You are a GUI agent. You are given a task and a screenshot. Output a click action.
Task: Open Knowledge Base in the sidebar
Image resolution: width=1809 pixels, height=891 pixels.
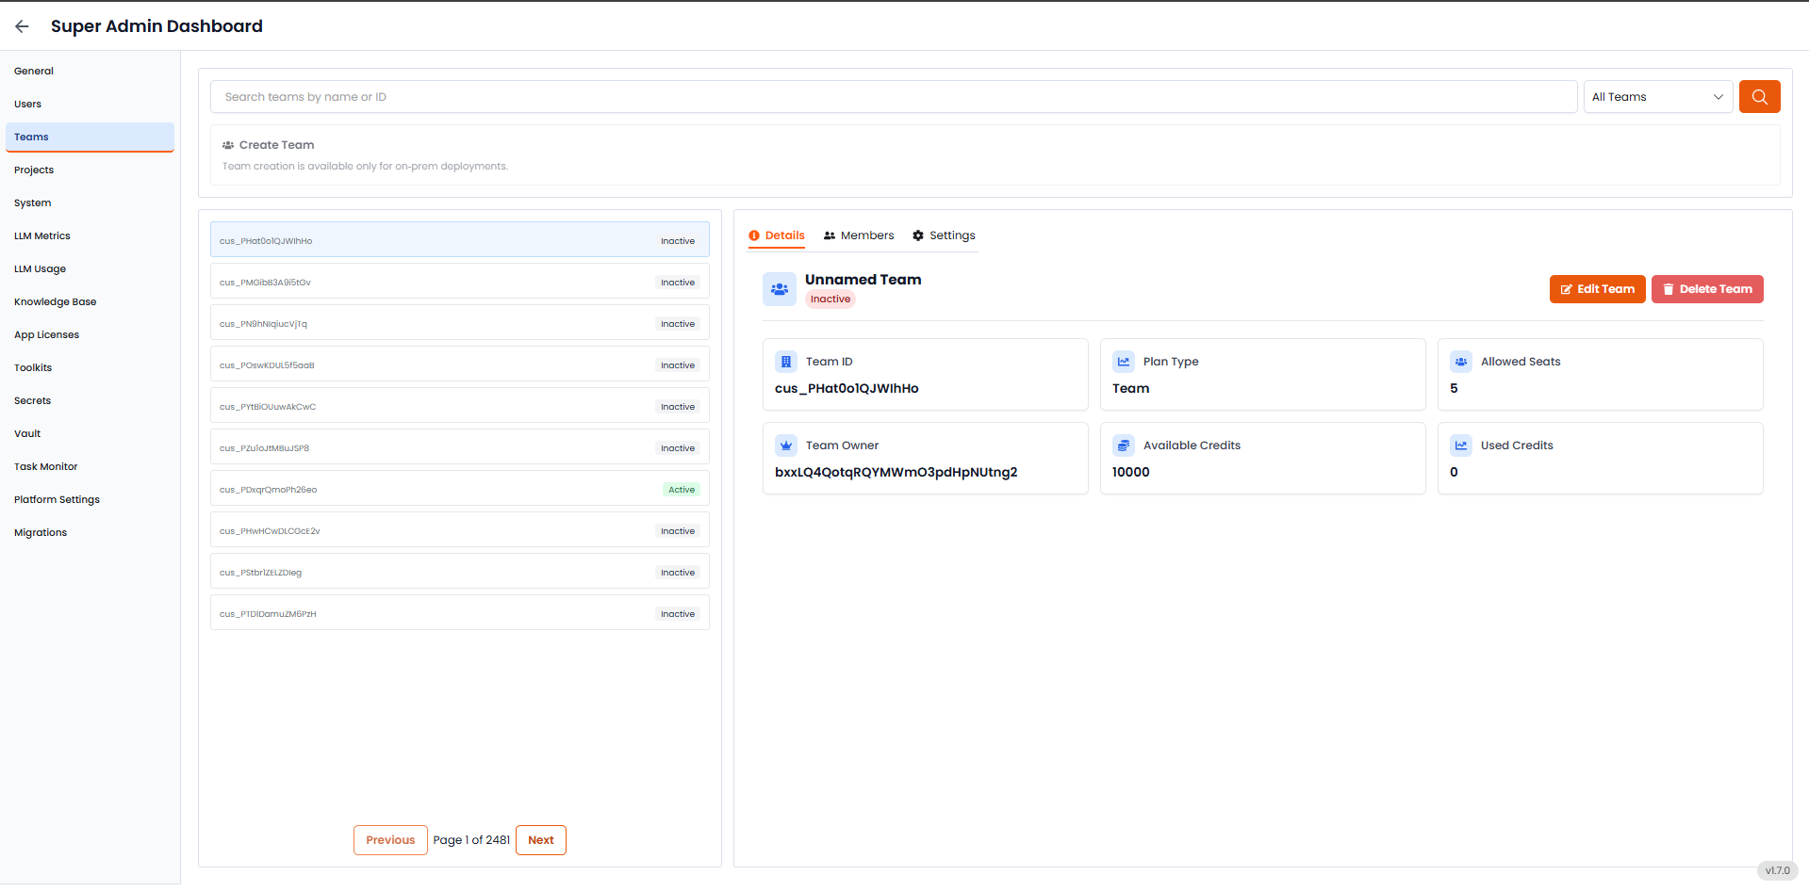[90, 301]
